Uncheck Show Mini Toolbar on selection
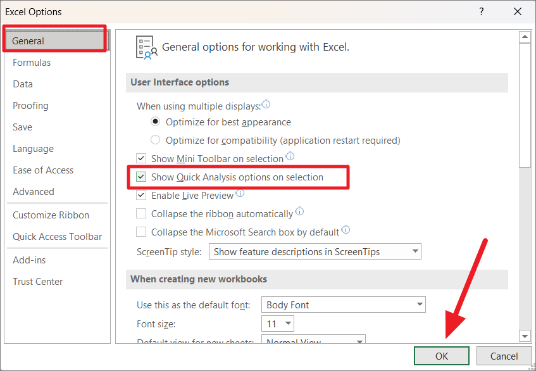This screenshot has height=371, width=536. pos(140,158)
